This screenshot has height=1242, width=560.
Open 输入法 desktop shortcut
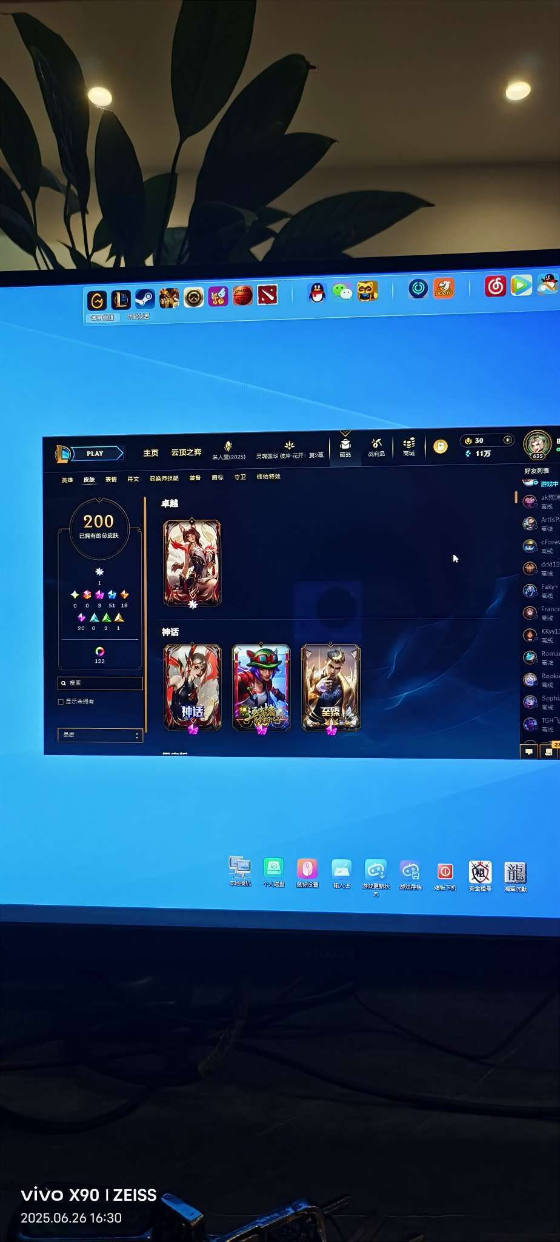click(342, 874)
